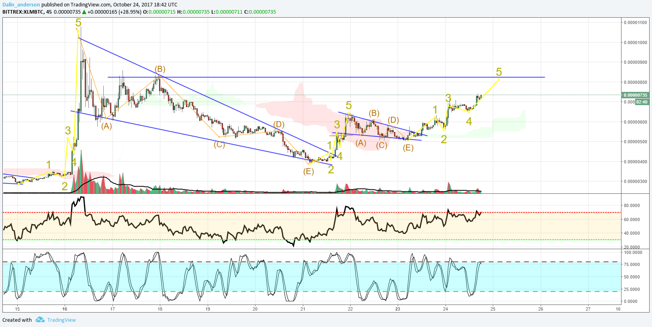Image resolution: width=652 pixels, height=327 pixels.
Task: Click the 0.00000800 price axis label
Action: (x=635, y=82)
